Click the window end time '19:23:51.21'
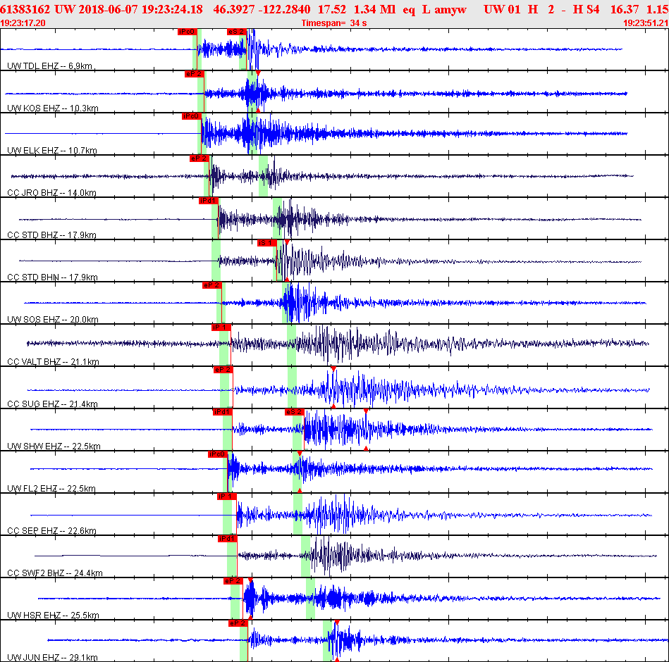 tap(646, 23)
